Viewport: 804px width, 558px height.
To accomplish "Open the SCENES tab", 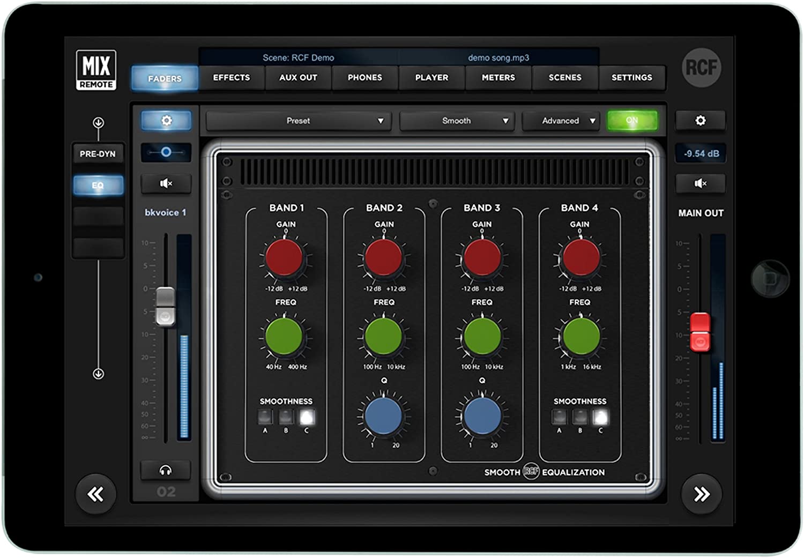I will [x=565, y=78].
